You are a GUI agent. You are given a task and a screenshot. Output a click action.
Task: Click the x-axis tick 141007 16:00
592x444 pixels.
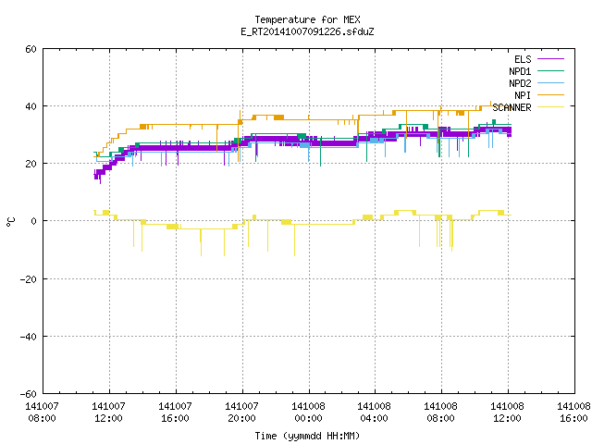tap(175, 413)
